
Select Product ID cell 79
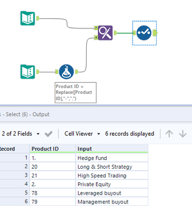pyautogui.click(x=53, y=202)
